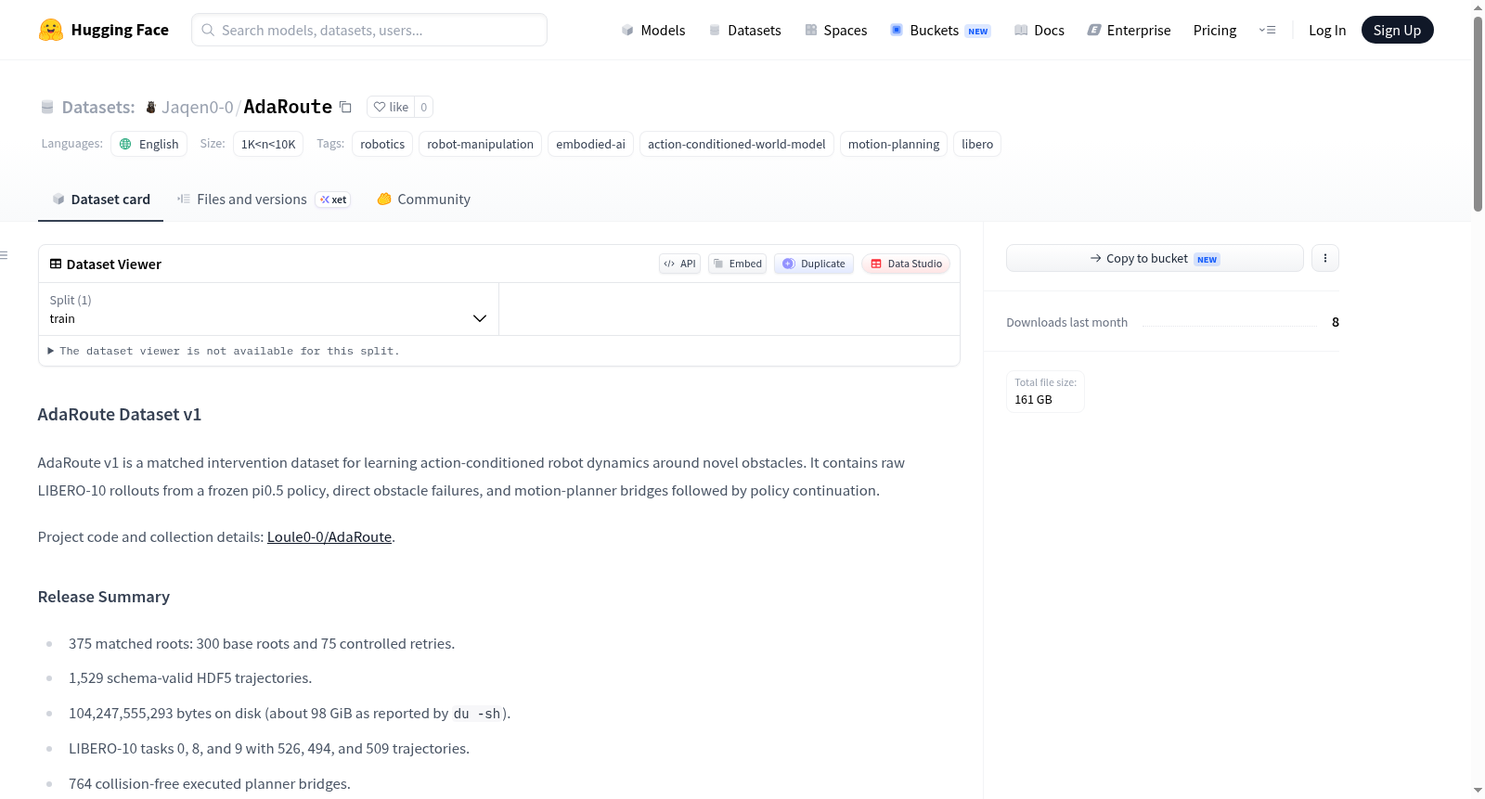Screen dimensions: 1485x799
Task: Click Copy to bucket button
Action: (x=1155, y=258)
